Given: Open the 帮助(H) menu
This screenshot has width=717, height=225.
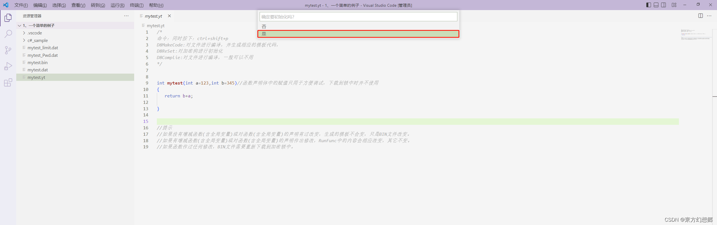Looking at the screenshot, I should coord(156,5).
